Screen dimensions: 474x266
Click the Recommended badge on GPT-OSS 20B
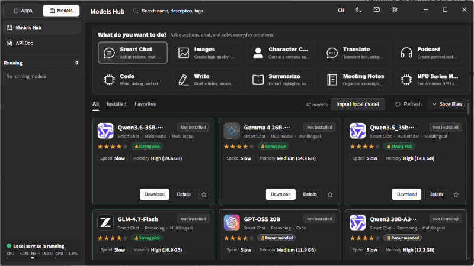point(277,238)
